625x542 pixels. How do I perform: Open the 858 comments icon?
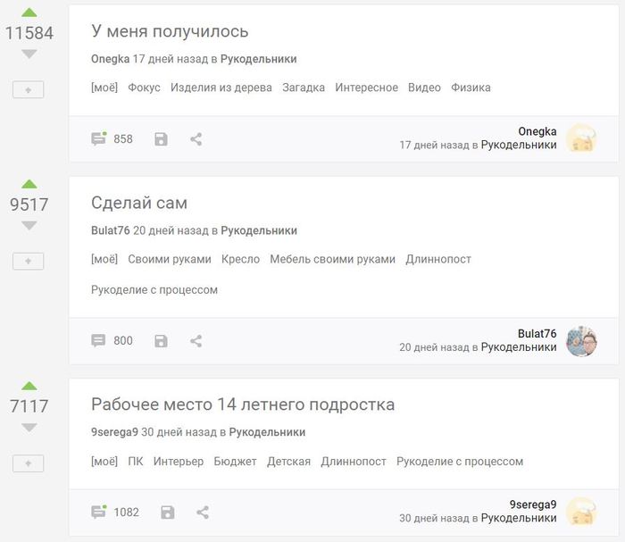[99, 139]
